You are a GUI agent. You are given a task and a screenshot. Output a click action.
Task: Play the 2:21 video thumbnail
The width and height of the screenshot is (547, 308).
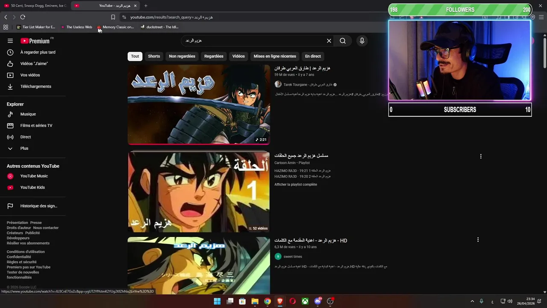pyautogui.click(x=199, y=104)
